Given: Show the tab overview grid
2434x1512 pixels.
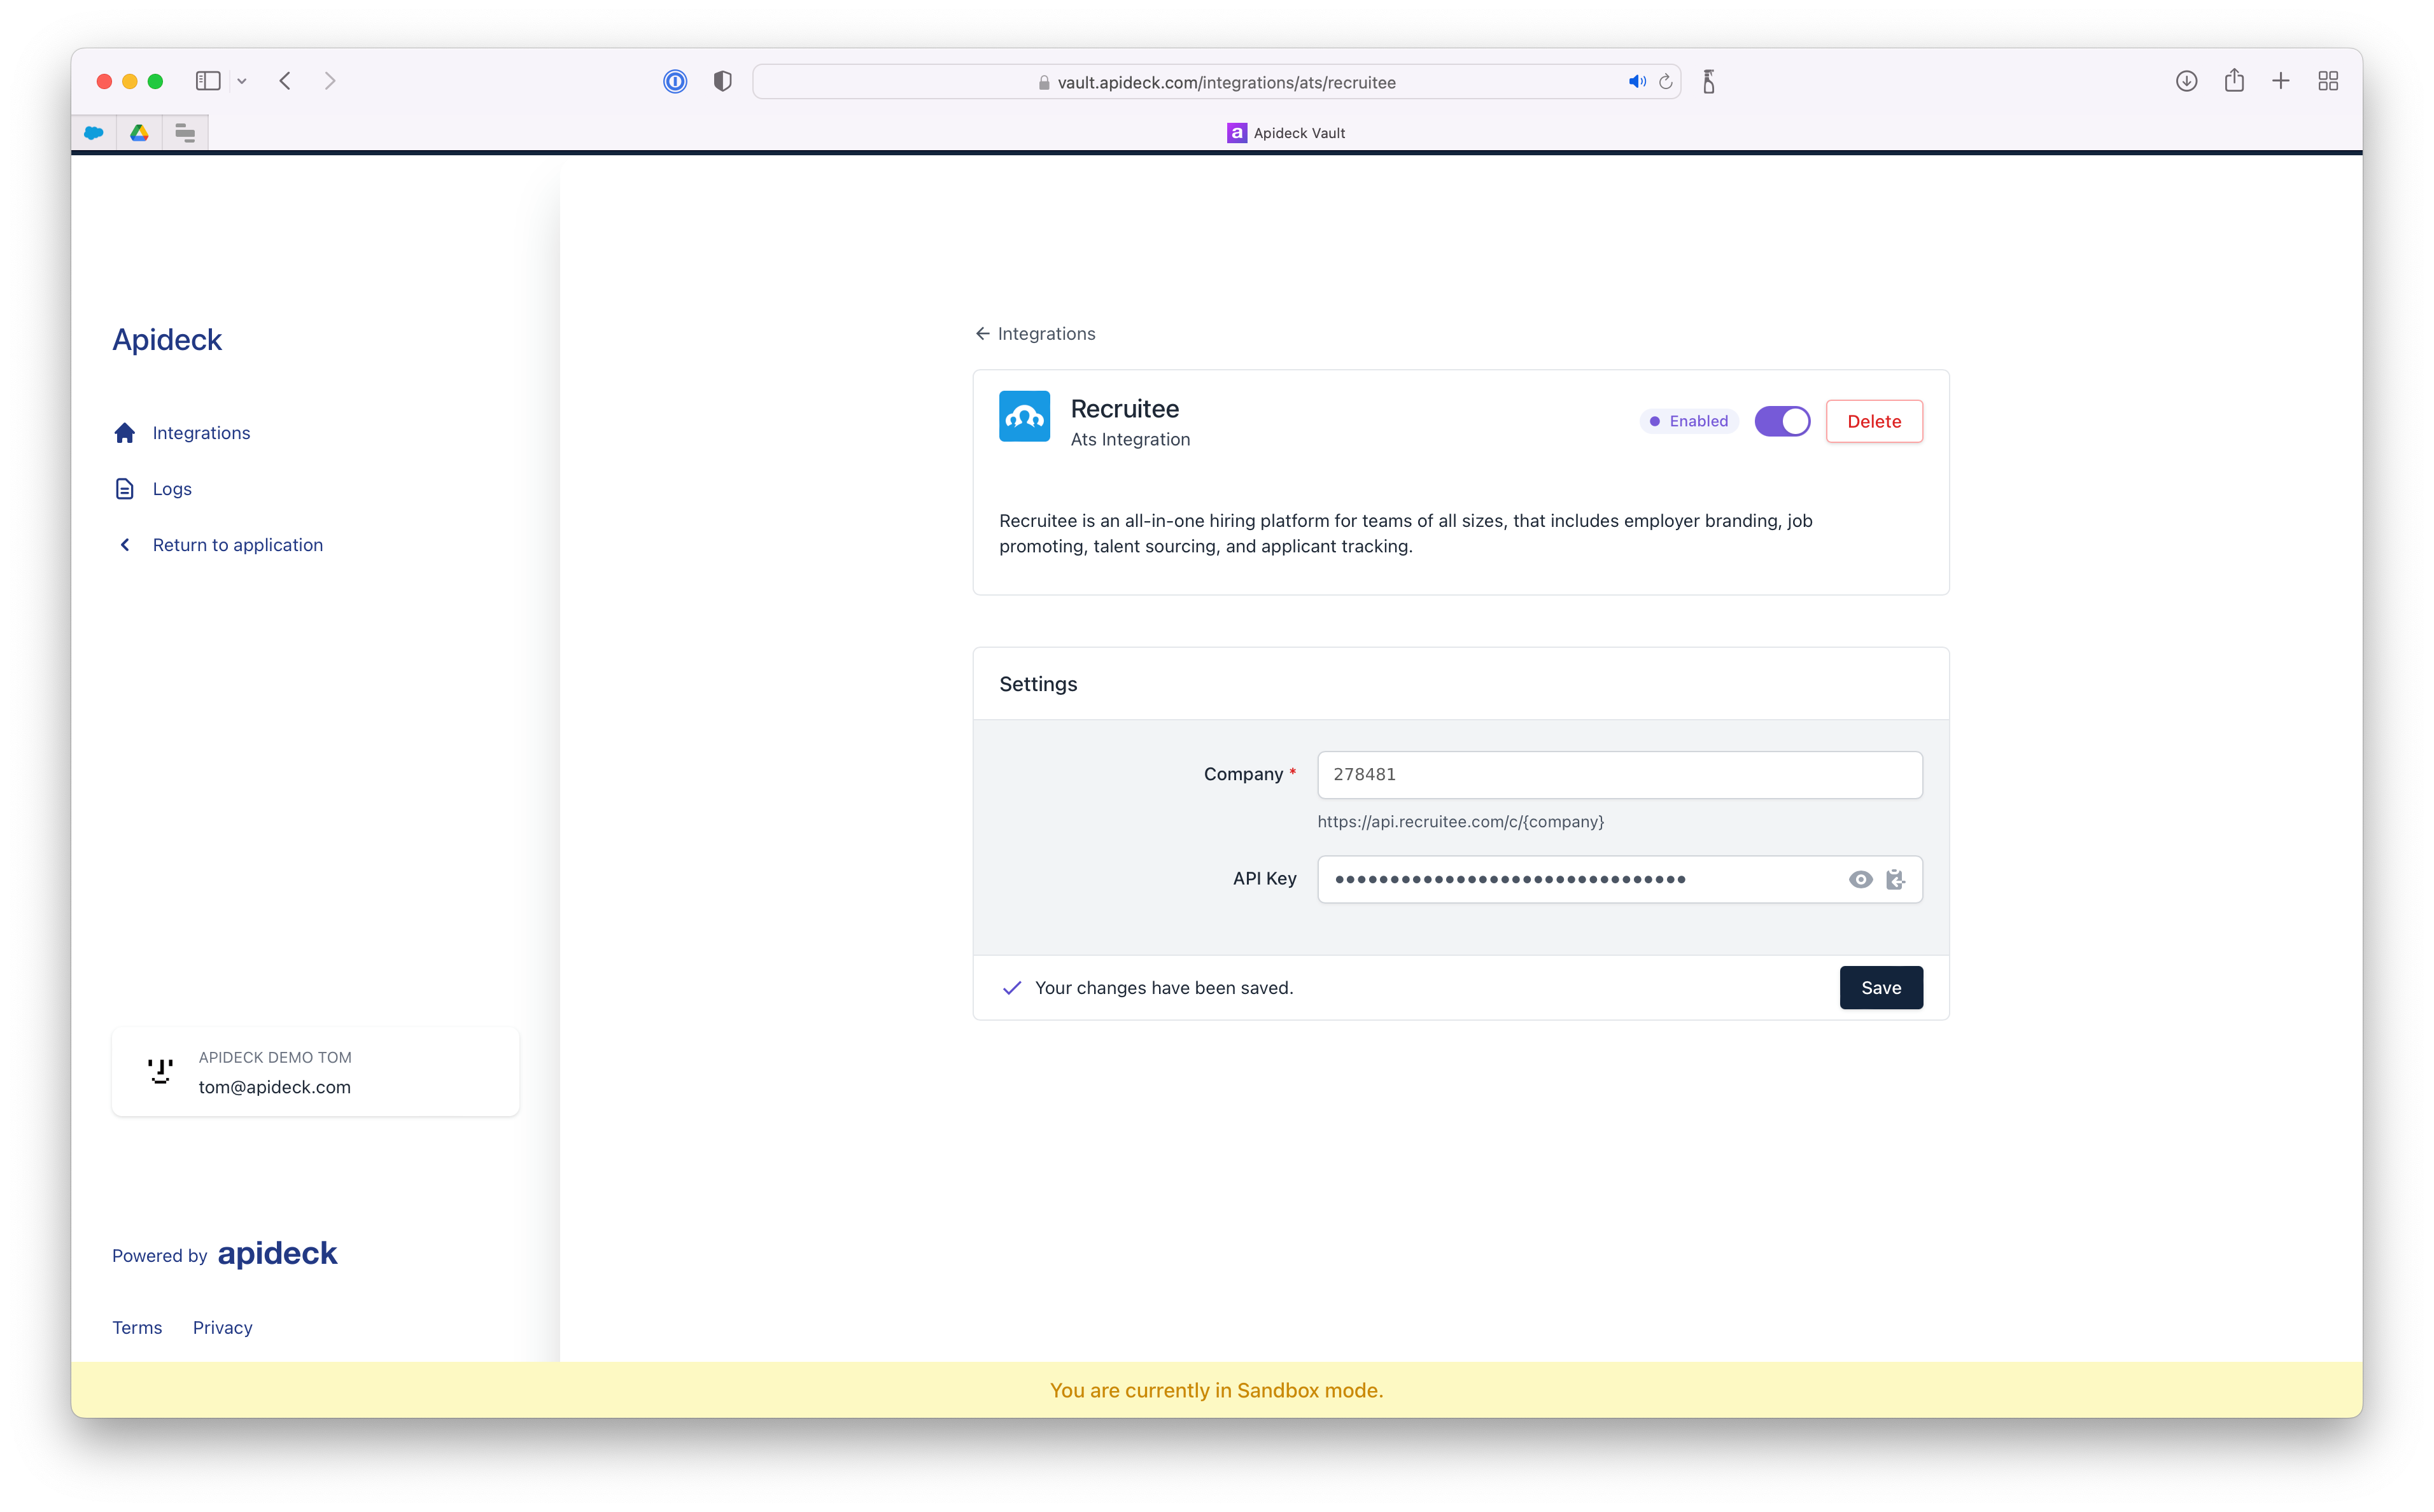Looking at the screenshot, I should pyautogui.click(x=2328, y=81).
